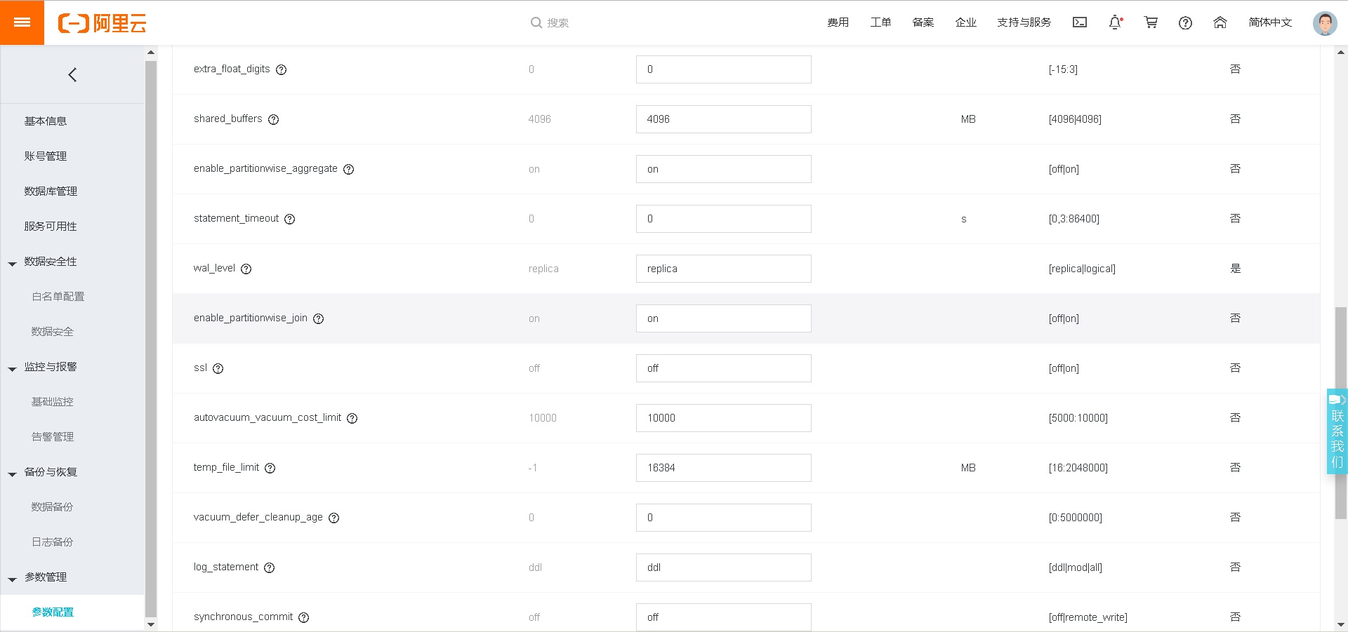Open the 支持与服务 top navigation link
1348x632 pixels.
point(1024,22)
